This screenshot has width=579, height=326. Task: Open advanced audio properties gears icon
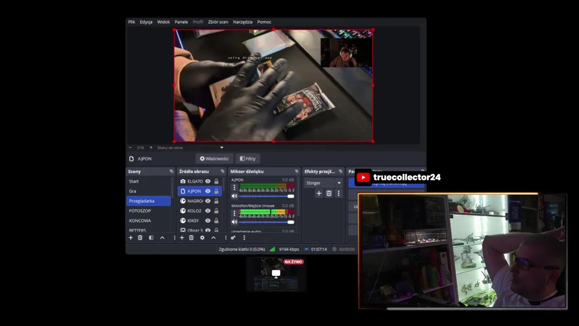(233, 238)
